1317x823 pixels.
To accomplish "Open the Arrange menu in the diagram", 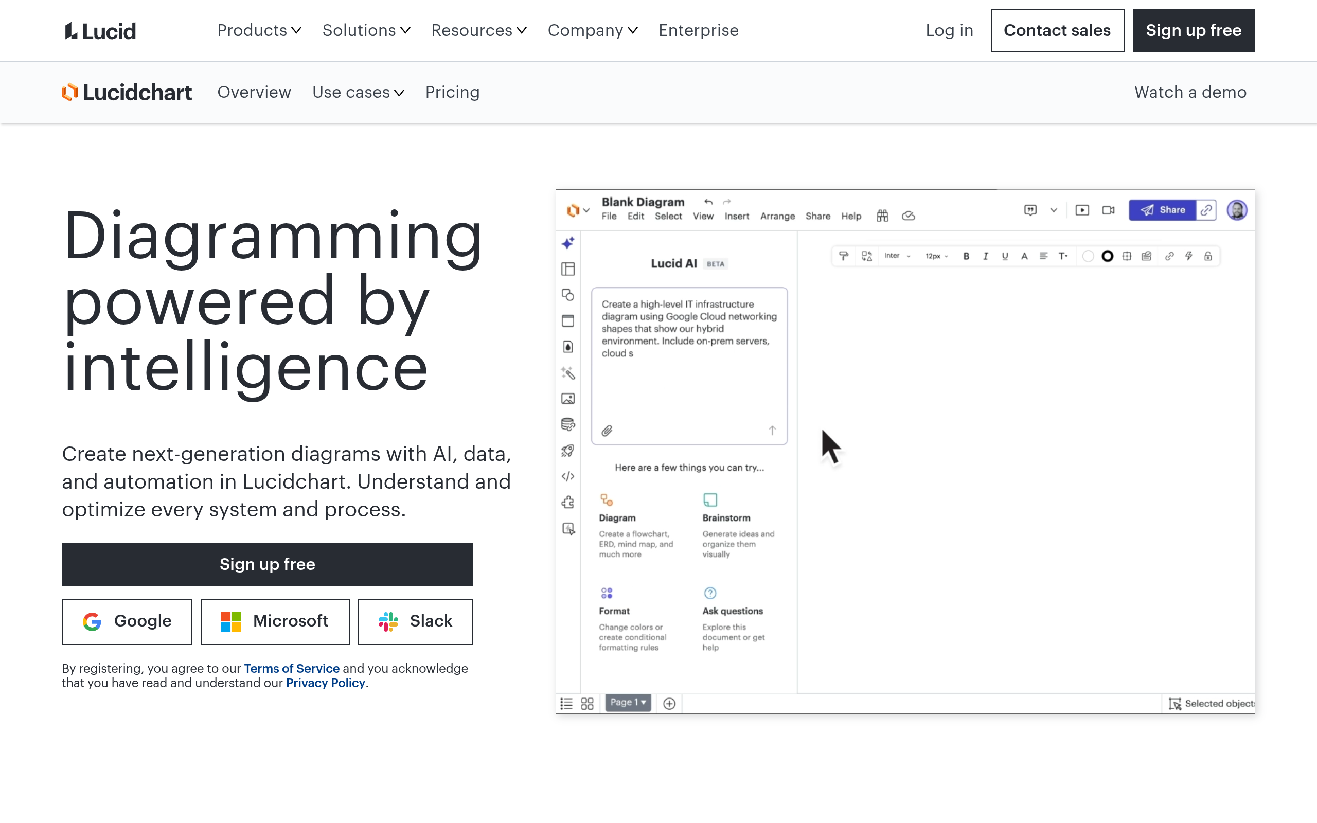I will point(777,216).
